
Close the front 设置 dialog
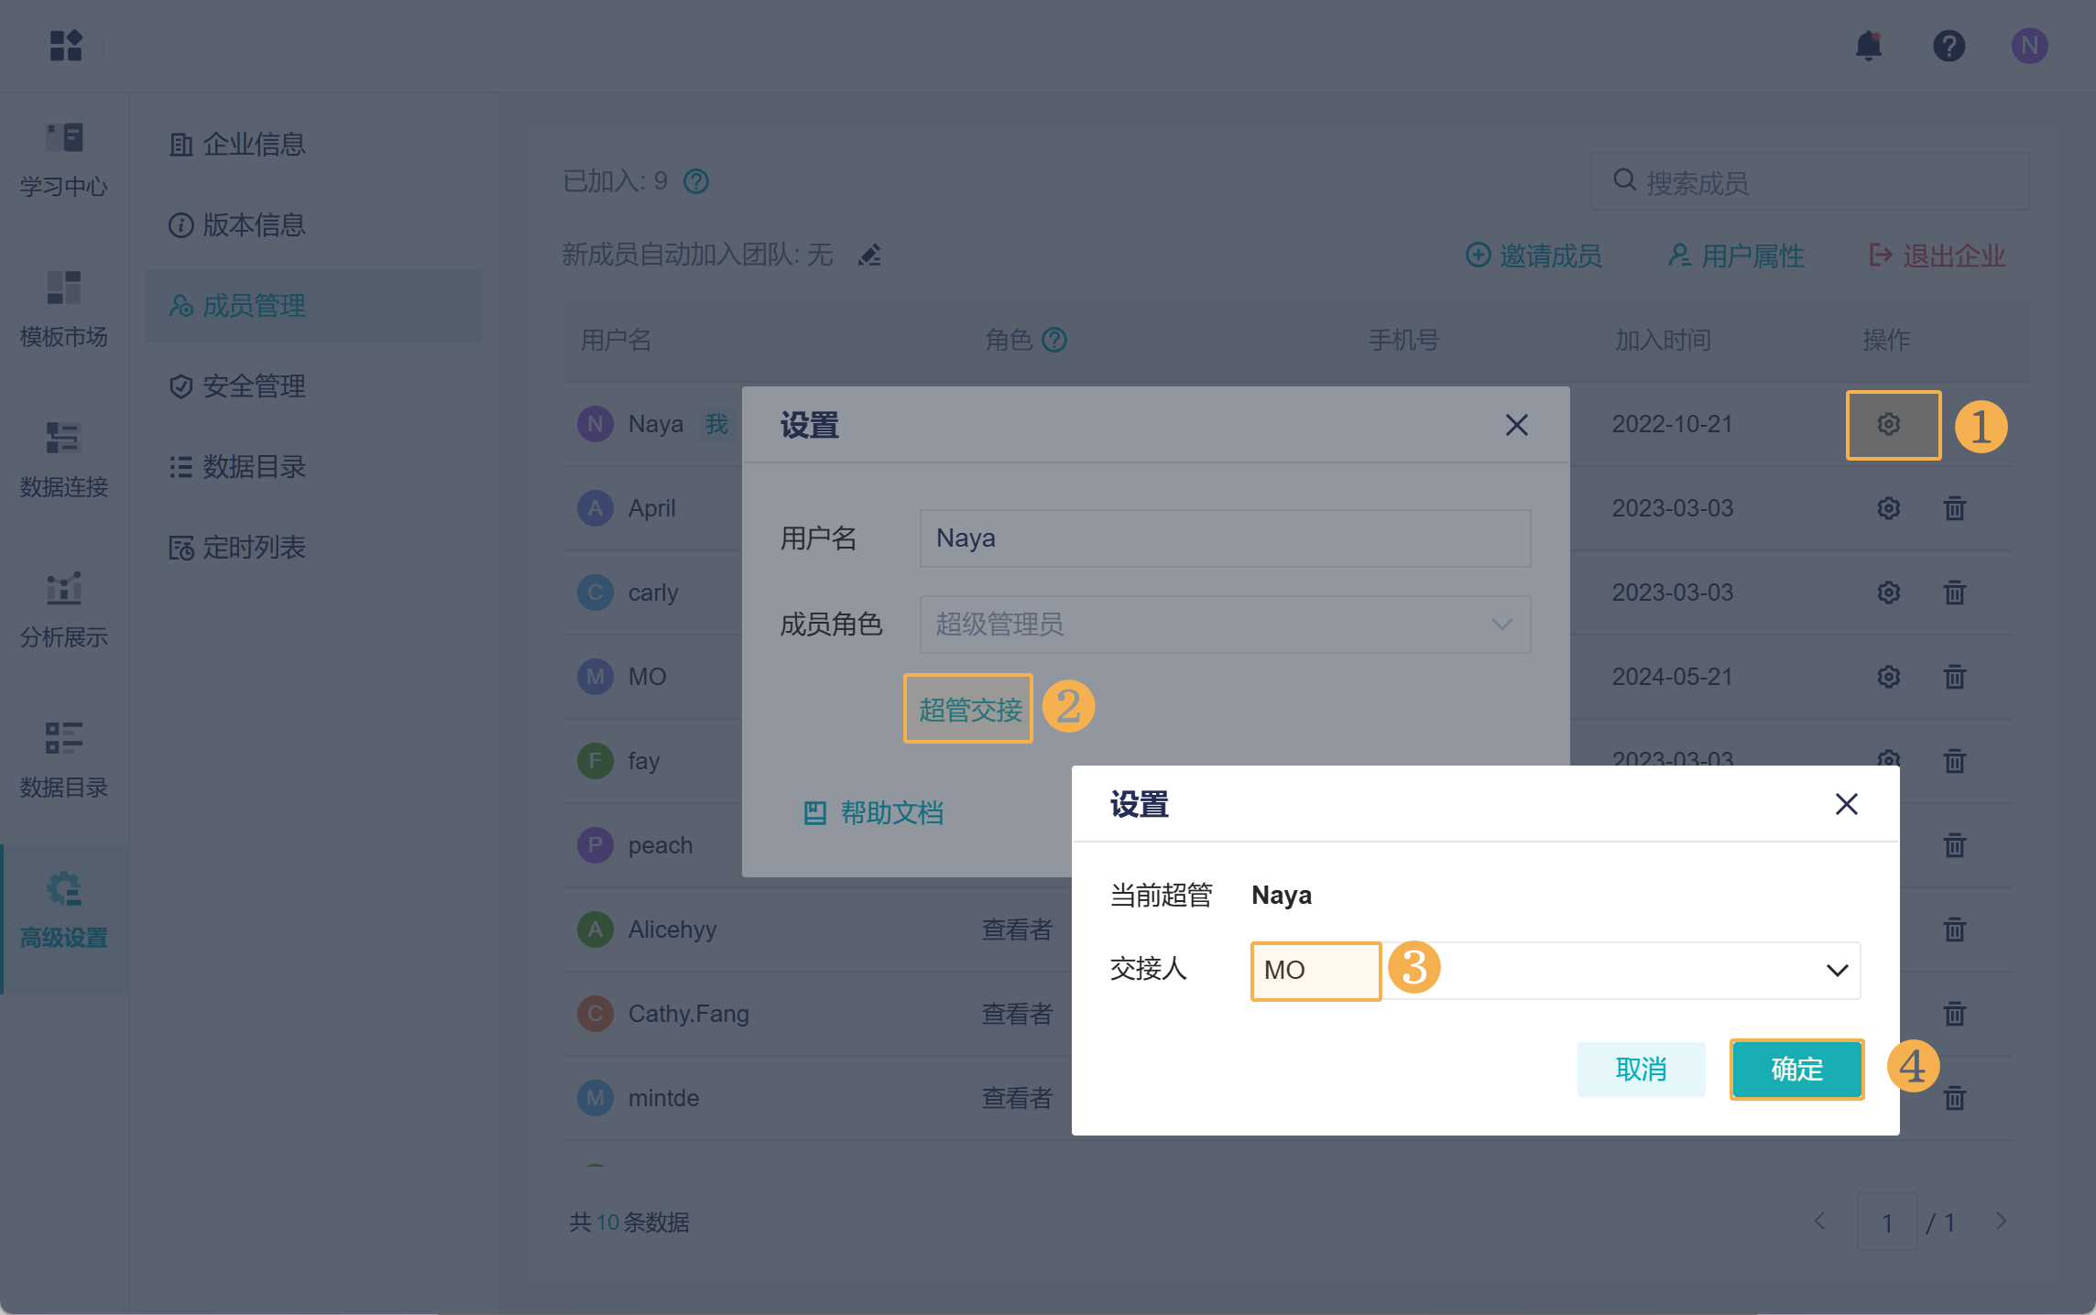coord(1846,804)
